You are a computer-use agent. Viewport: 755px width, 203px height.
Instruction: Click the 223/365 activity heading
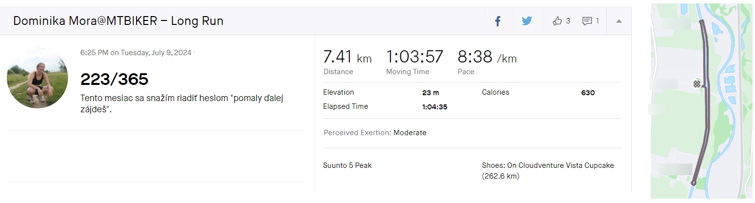pyautogui.click(x=114, y=79)
